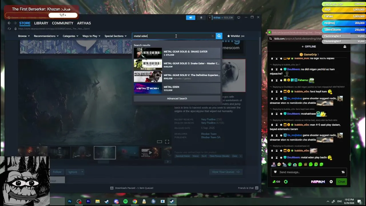Viewport: 366px width, 206px height.
Task: Click the Very Positive recent reviews link
Action: coord(208,119)
